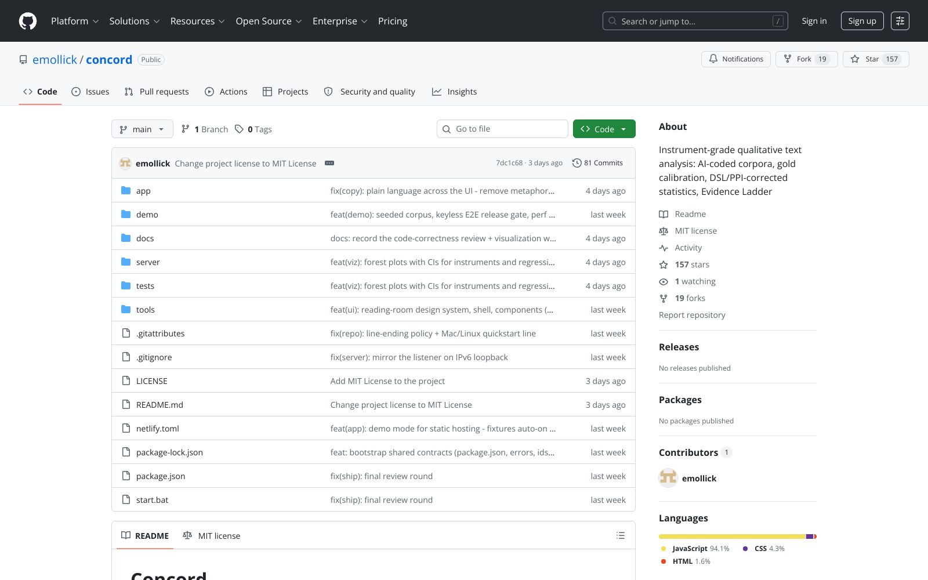Viewport: 928px width, 580px height.
Task: Click the Search or jump to field
Action: point(695,21)
